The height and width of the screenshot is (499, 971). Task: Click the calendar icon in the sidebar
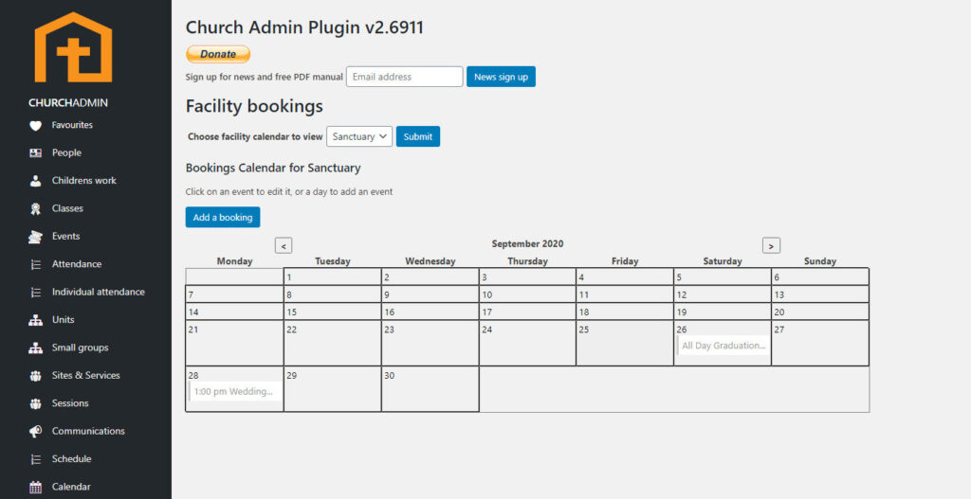36,487
